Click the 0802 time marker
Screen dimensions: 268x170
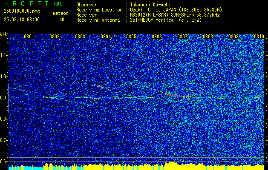[55, 37]
